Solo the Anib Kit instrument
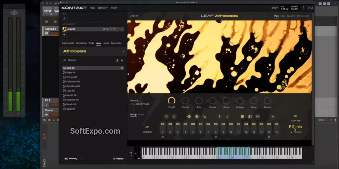Screen dimensions: 339x169 pos(104,29)
